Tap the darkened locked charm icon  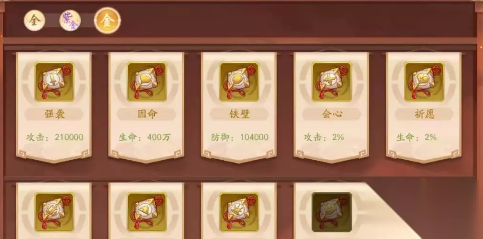pos(332,212)
